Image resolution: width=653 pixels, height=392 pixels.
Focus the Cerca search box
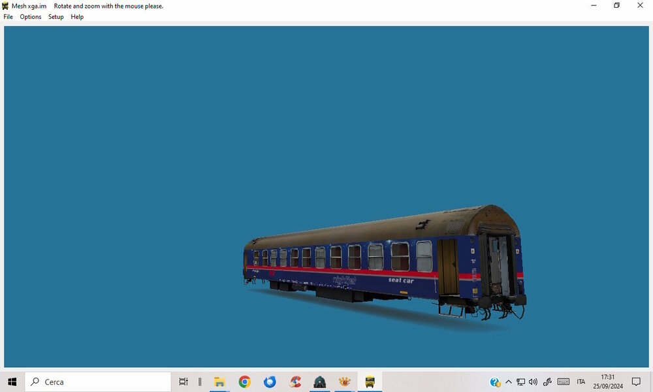[x=98, y=382]
